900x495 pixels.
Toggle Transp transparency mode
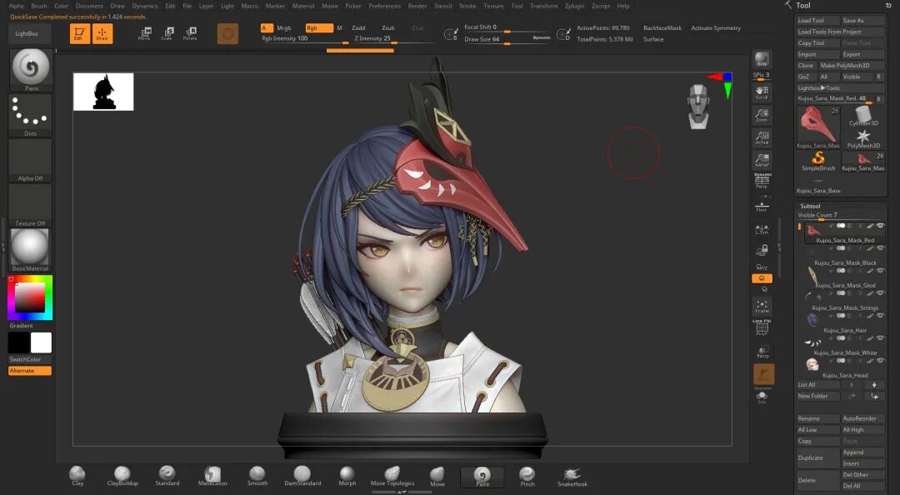[x=762, y=352]
